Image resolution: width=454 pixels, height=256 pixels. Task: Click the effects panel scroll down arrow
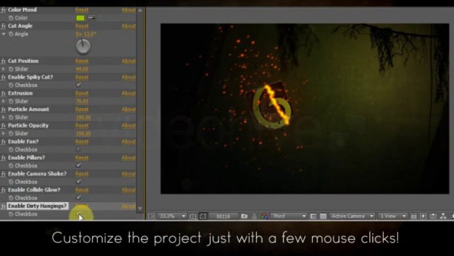[x=140, y=208]
